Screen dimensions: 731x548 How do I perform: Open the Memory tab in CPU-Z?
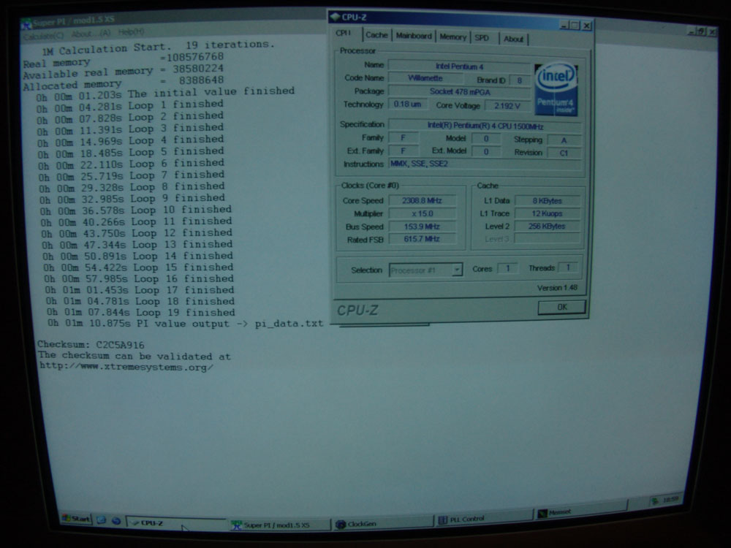(452, 37)
